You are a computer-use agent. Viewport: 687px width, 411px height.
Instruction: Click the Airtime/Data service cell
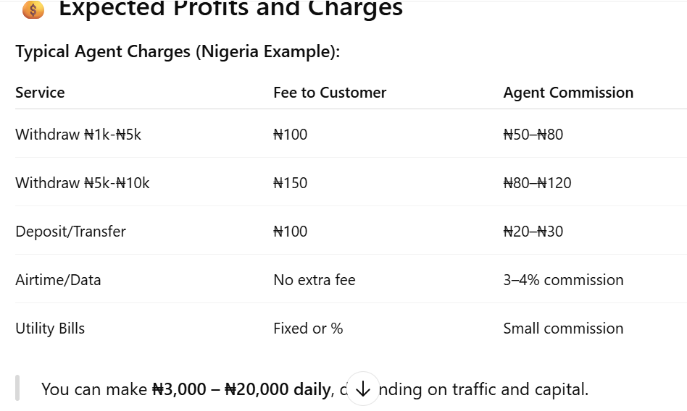[58, 280]
